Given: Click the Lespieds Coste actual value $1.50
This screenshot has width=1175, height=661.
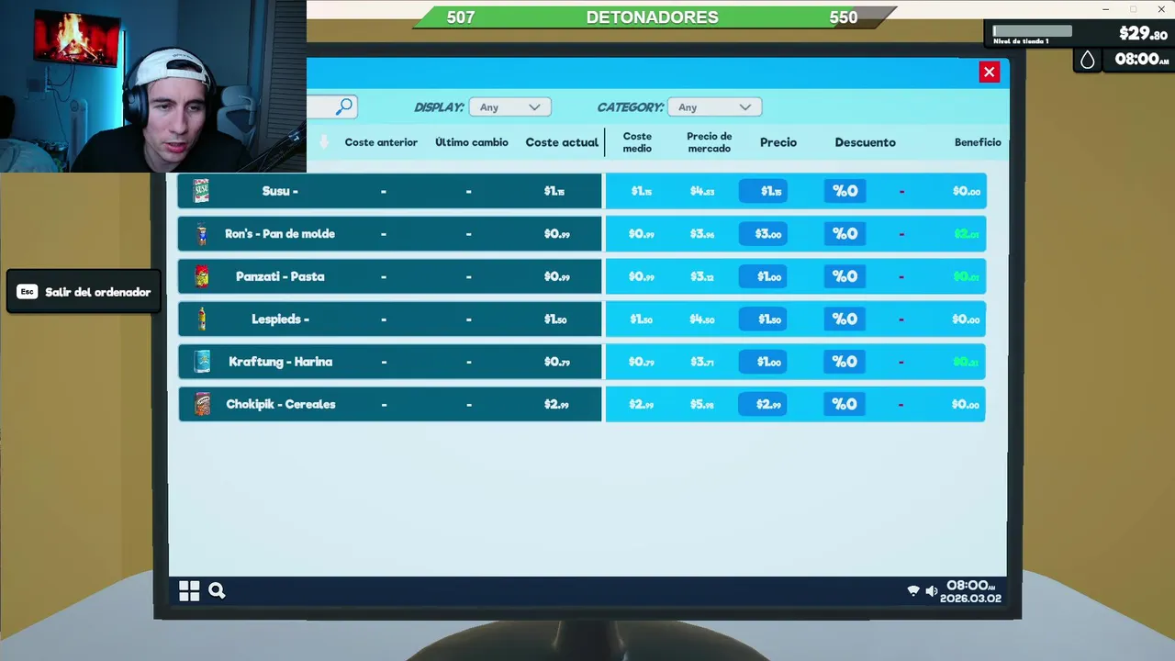Looking at the screenshot, I should pos(555,319).
